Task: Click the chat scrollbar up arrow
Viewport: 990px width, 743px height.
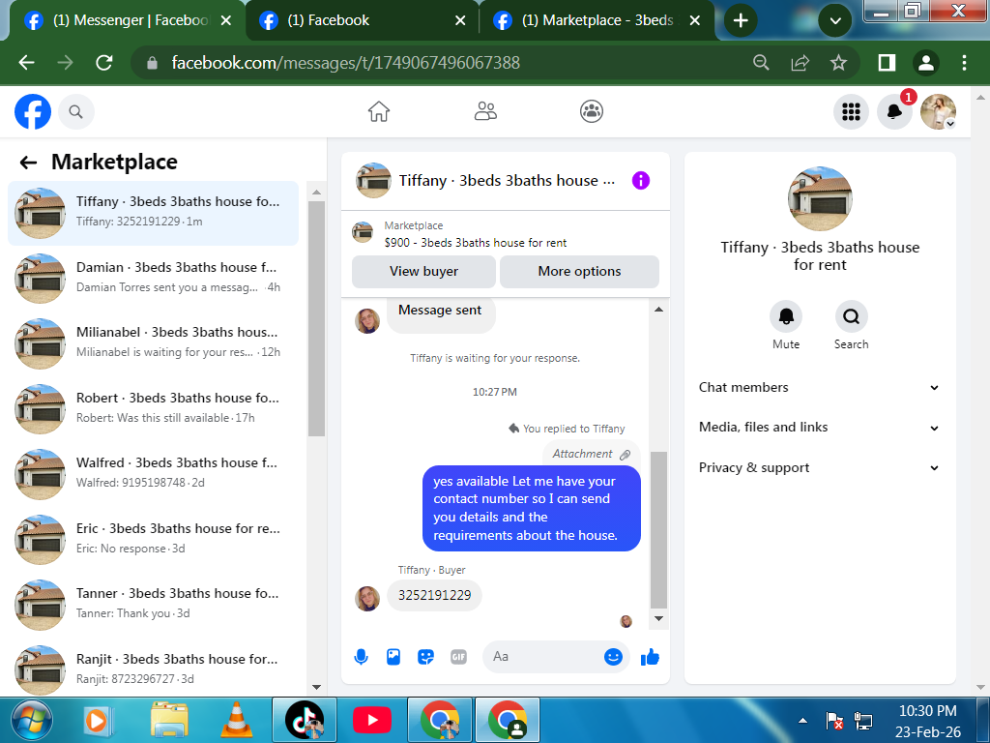Action: tap(658, 310)
